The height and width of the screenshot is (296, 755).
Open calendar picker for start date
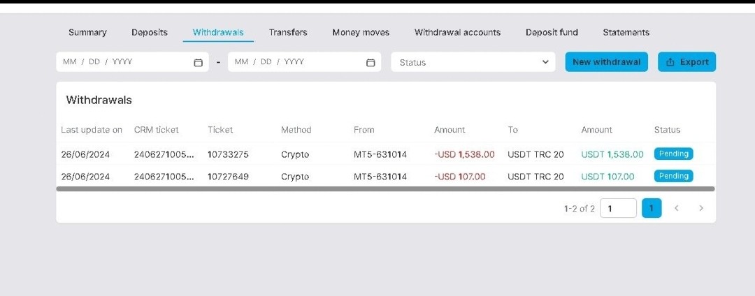pyautogui.click(x=198, y=62)
